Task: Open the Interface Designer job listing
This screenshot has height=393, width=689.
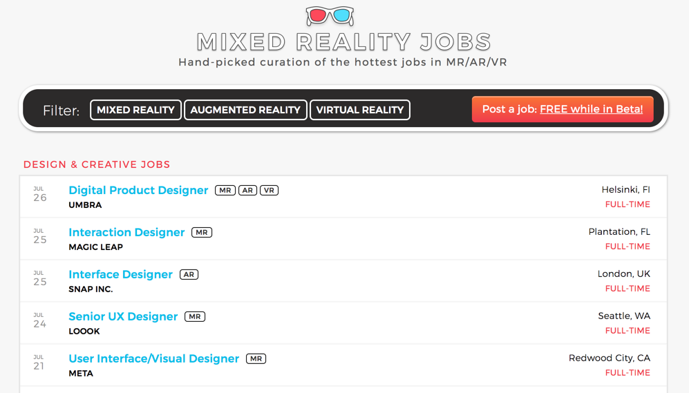Action: [120, 274]
